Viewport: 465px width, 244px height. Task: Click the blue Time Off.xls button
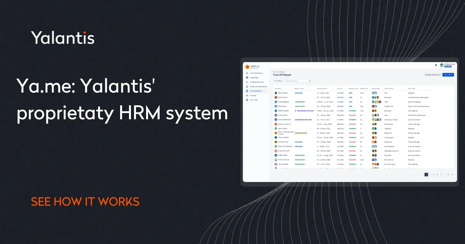(x=448, y=74)
